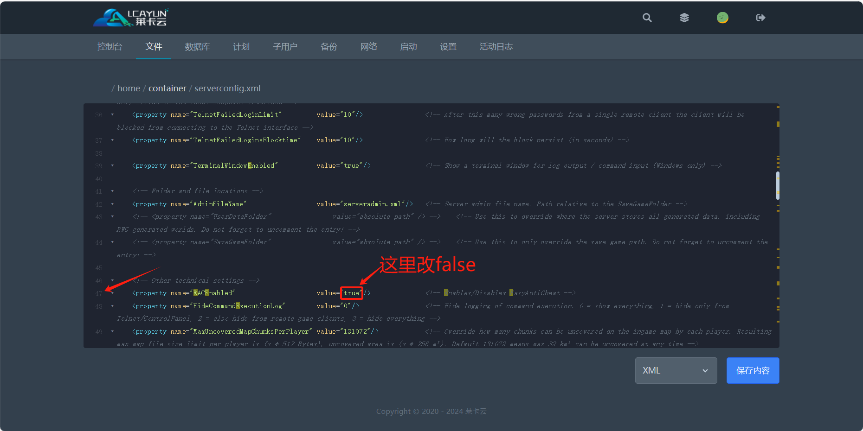The image size is (863, 431).
Task: Open the container breadcrumb link
Action: pyautogui.click(x=167, y=88)
